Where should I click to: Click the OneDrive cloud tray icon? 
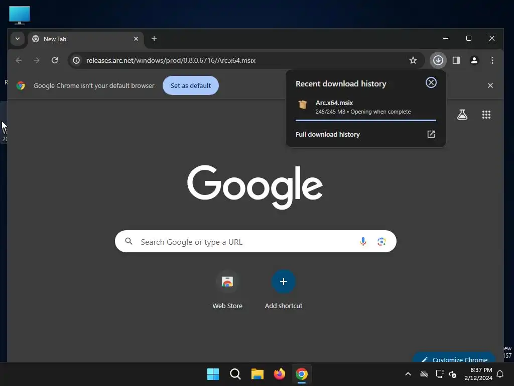click(x=424, y=374)
